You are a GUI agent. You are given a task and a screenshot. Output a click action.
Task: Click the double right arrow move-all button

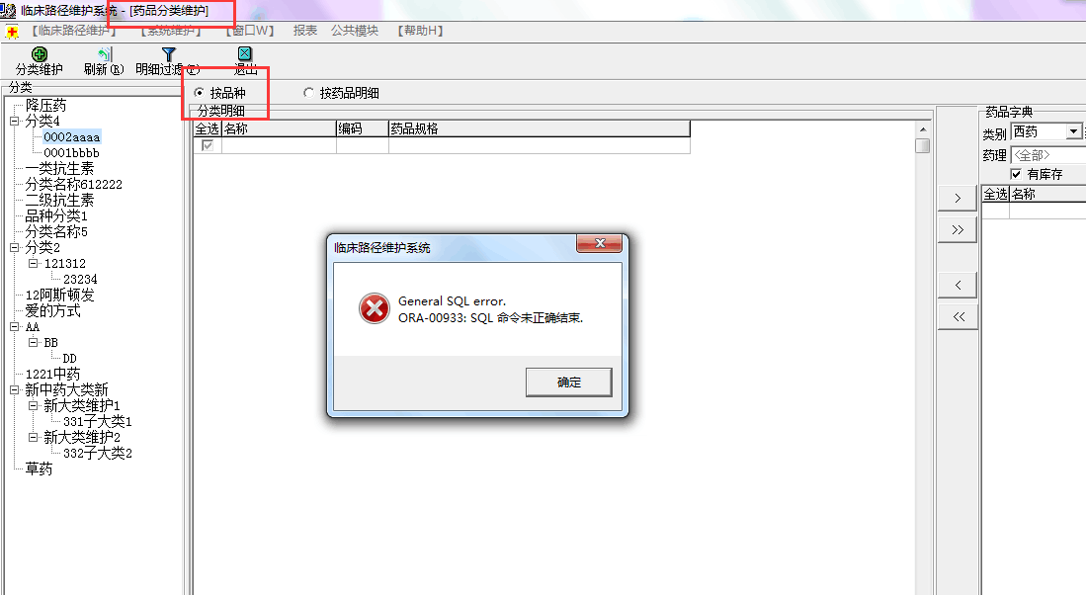coord(958,230)
